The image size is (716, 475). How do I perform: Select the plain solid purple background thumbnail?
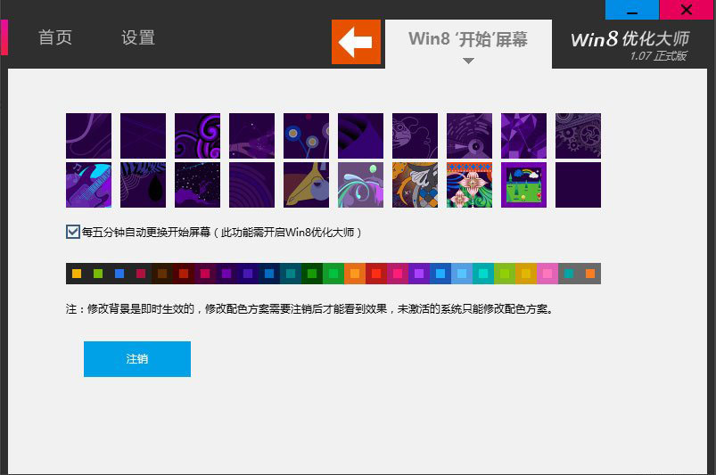[x=578, y=184]
